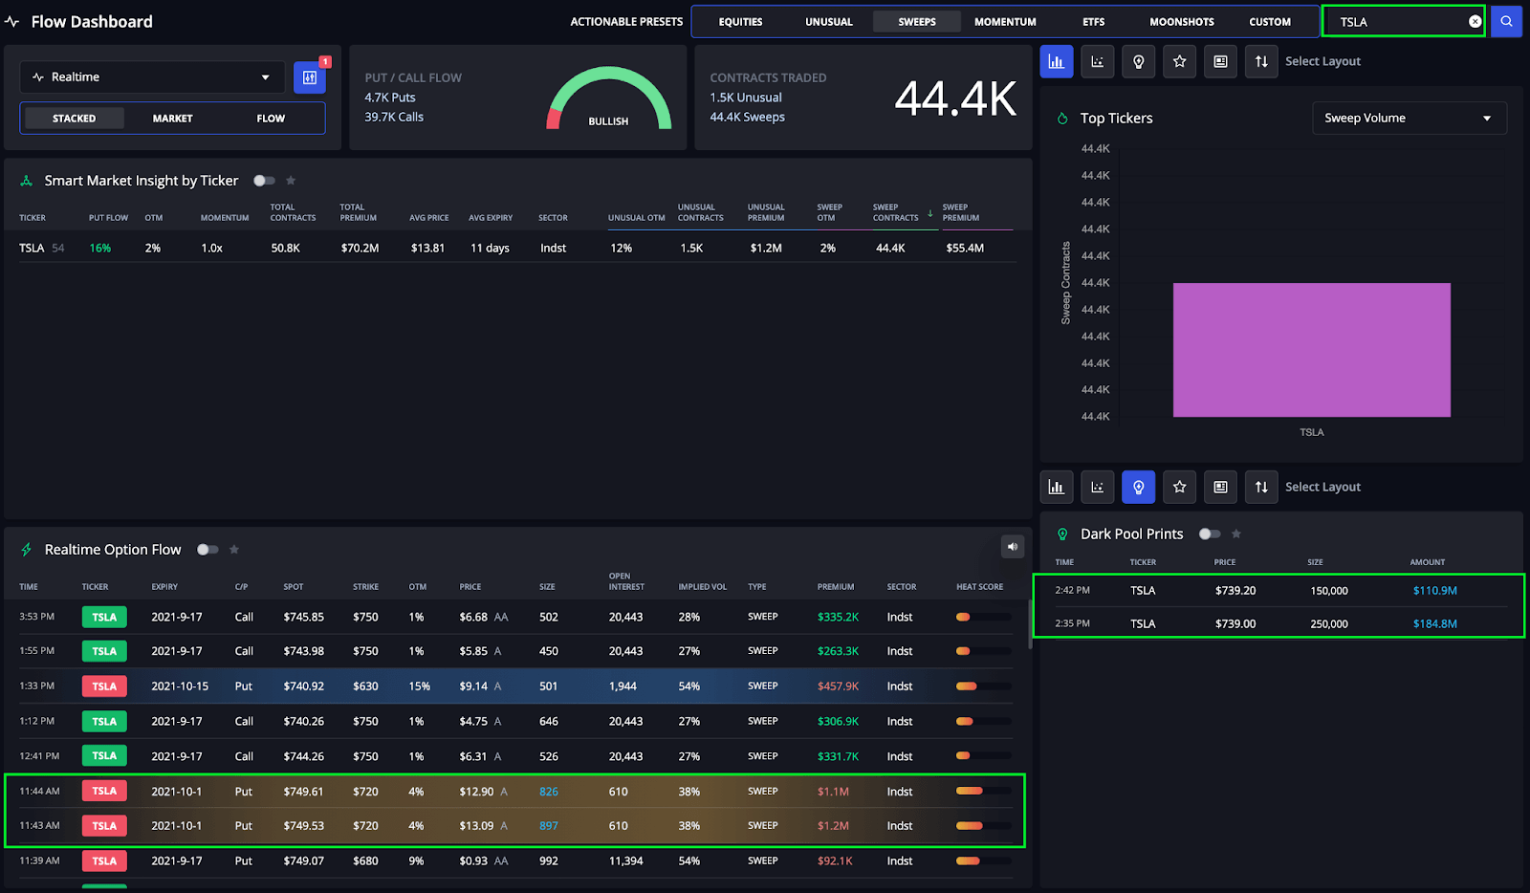The width and height of the screenshot is (1530, 893).
Task: Select the Sweeps preset tab
Action: click(917, 22)
